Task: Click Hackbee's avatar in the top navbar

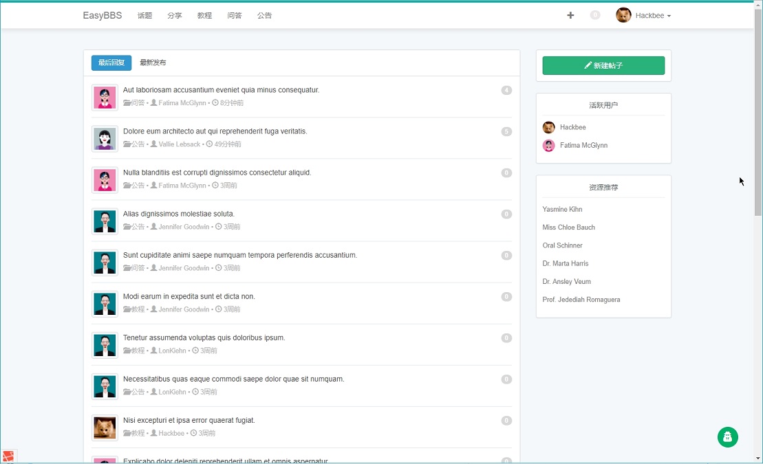Action: pos(623,15)
